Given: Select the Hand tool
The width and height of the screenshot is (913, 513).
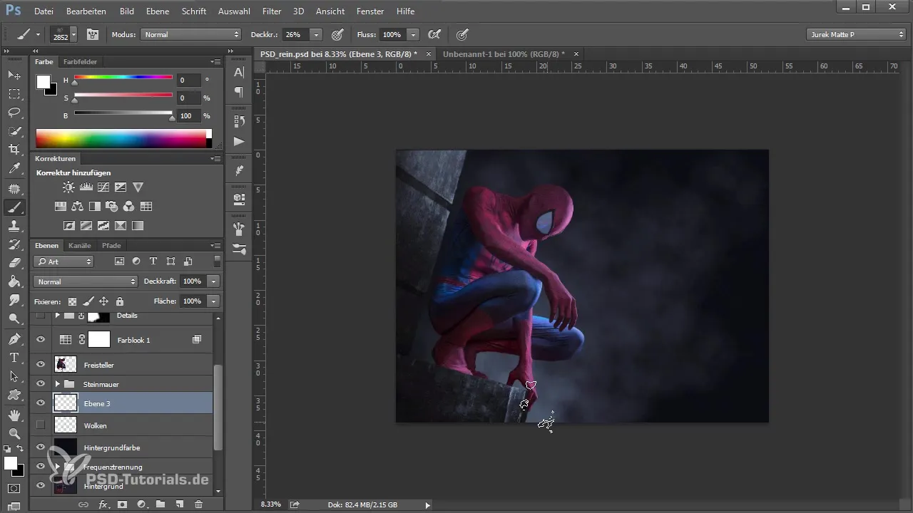Looking at the screenshot, I should (x=14, y=414).
